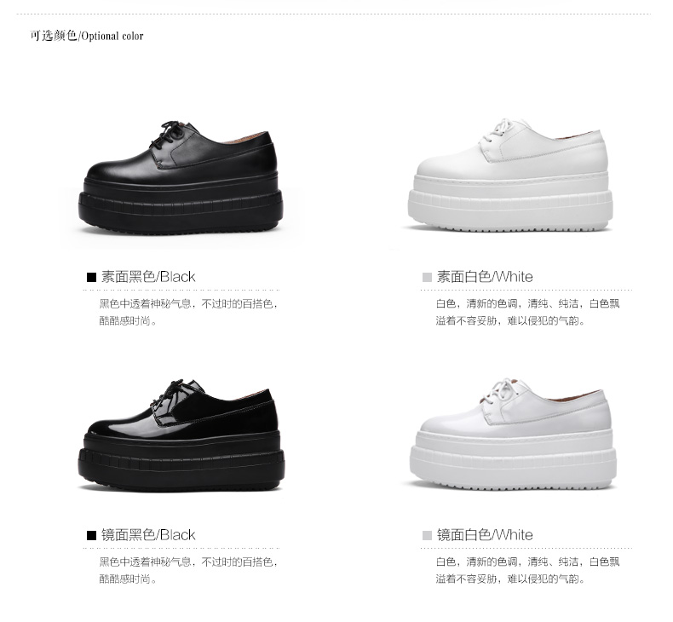Click the black swatch beside 镜面黑色/Black
Screen dimensions: 673x622
click(x=91, y=535)
